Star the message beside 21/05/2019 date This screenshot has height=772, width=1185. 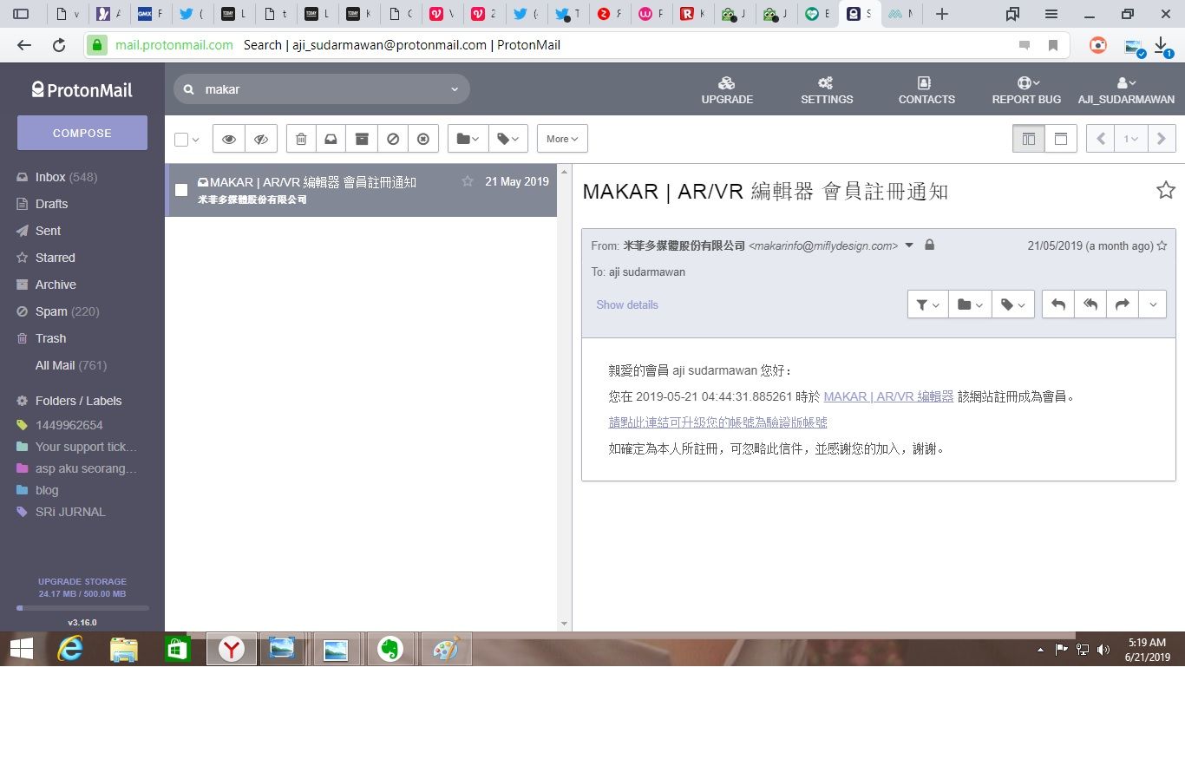click(1162, 245)
